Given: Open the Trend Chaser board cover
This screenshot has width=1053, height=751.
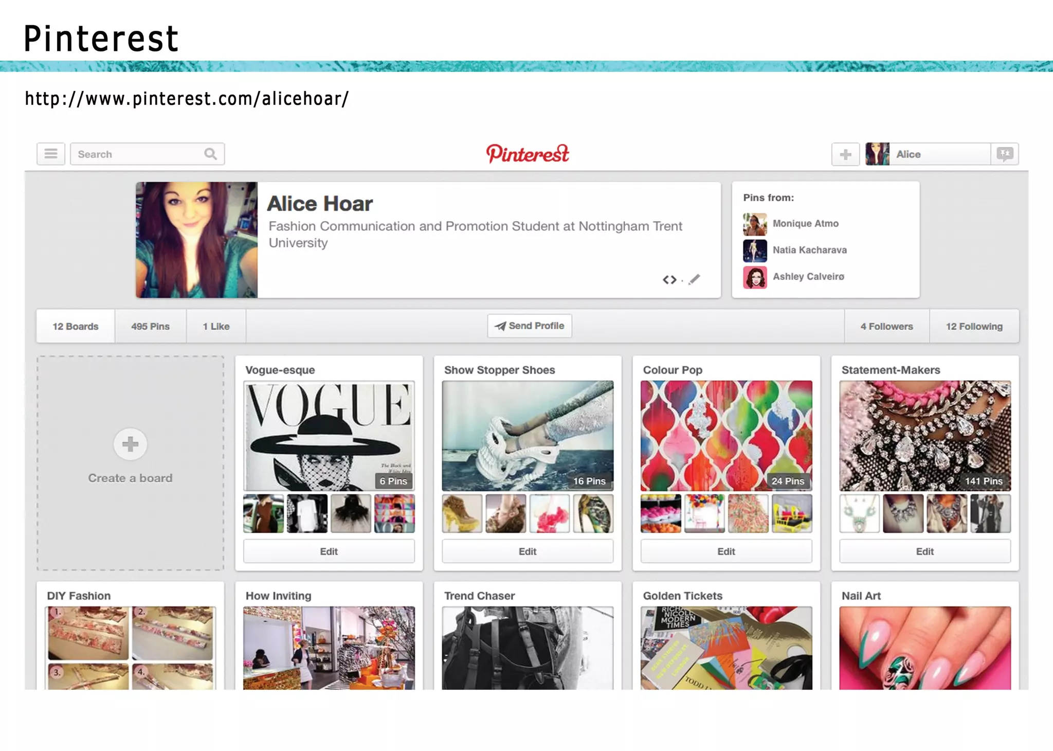Looking at the screenshot, I should [x=528, y=648].
